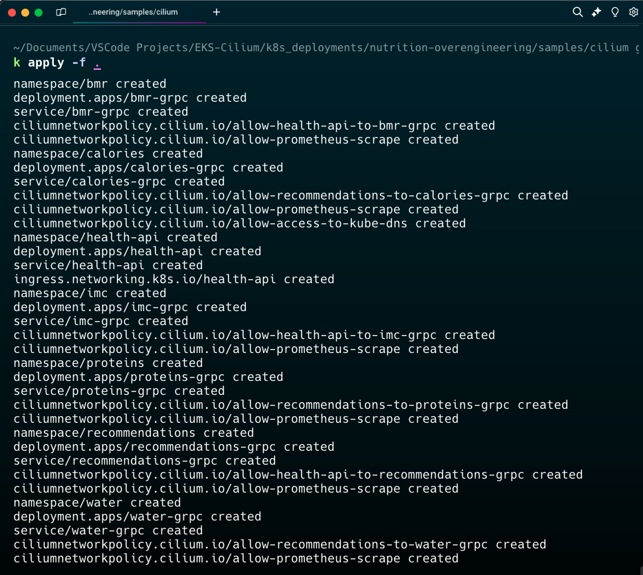Click ingress.networking.k8s.io/health-api line

174,279
